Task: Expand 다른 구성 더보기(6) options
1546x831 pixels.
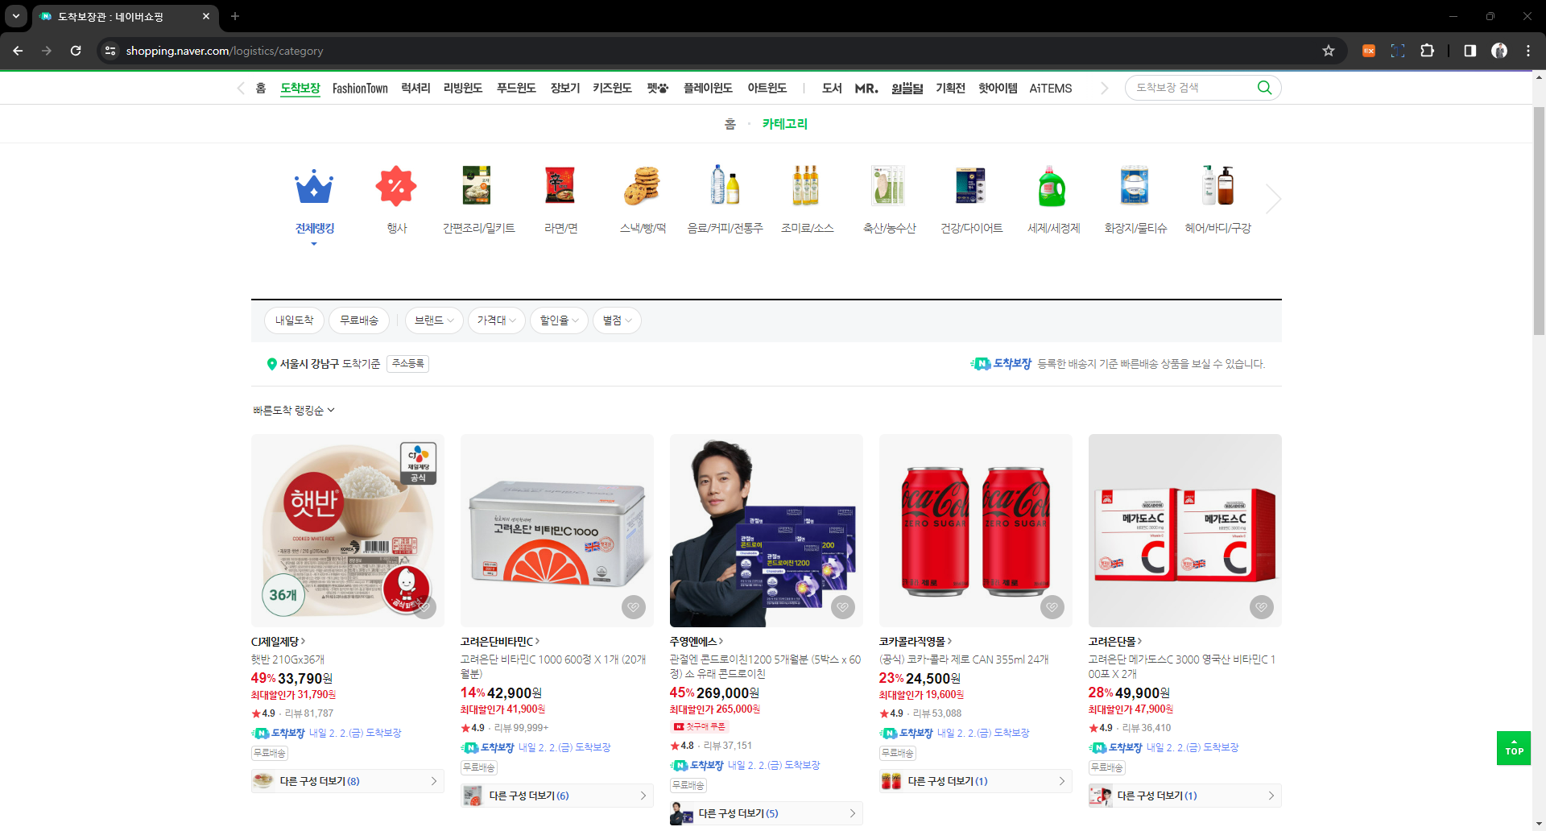Action: 557,796
